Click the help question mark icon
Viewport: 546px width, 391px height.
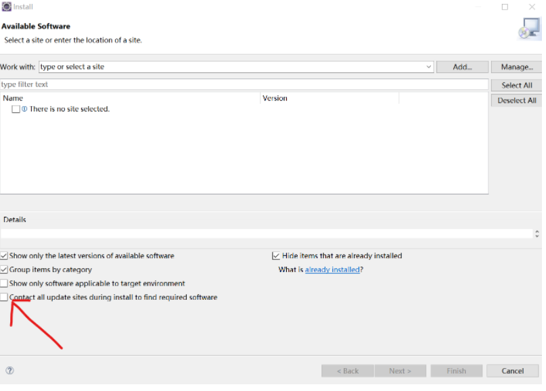point(9,371)
